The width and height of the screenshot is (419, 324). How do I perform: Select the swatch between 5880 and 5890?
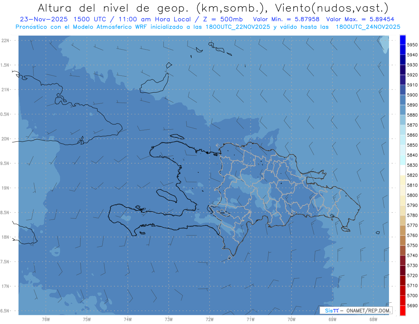click(x=403, y=110)
